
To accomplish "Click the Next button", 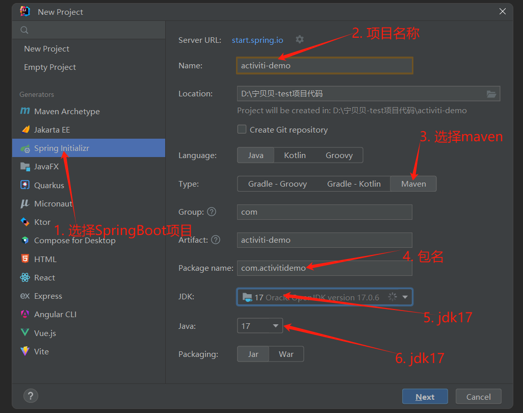I will pyautogui.click(x=425, y=397).
